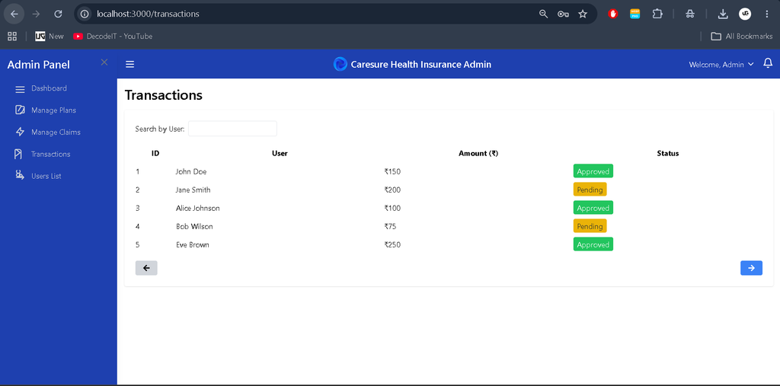780x386 pixels.
Task: Select the Eve Brown user cell
Action: 193,244
